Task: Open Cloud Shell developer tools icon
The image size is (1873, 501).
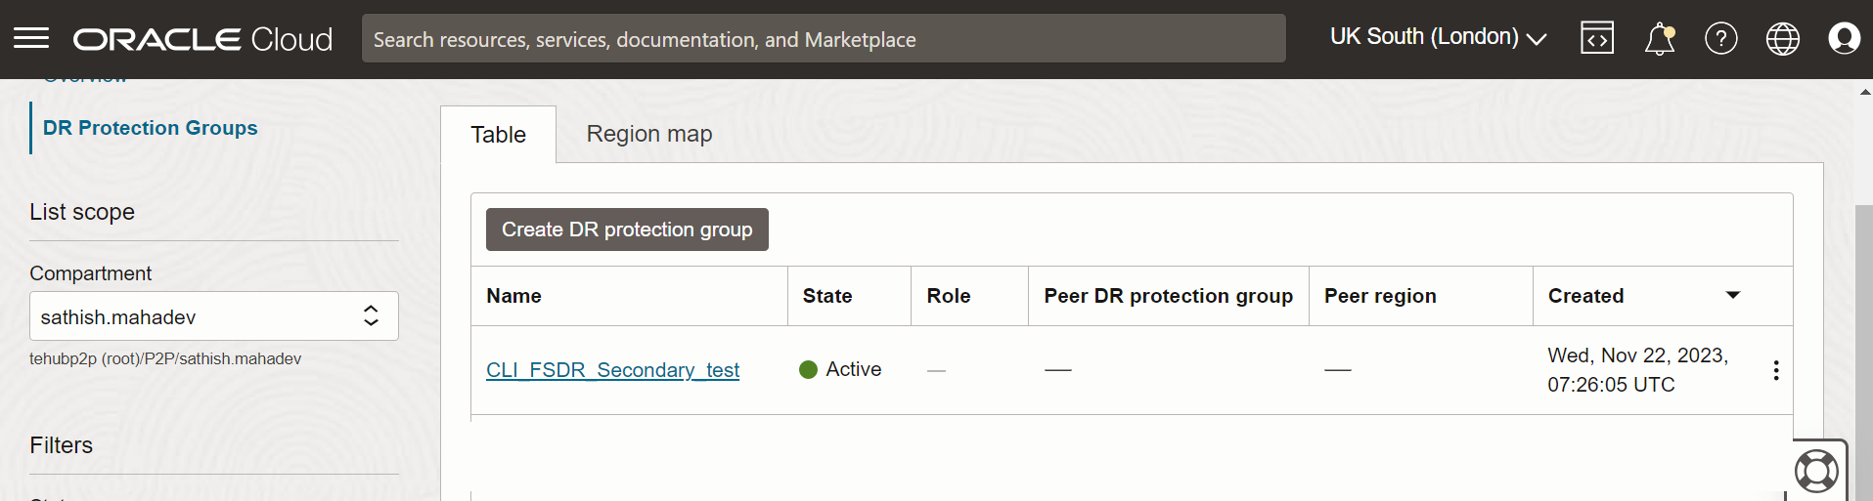Action: pyautogui.click(x=1596, y=39)
